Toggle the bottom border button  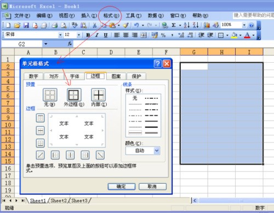41,143
